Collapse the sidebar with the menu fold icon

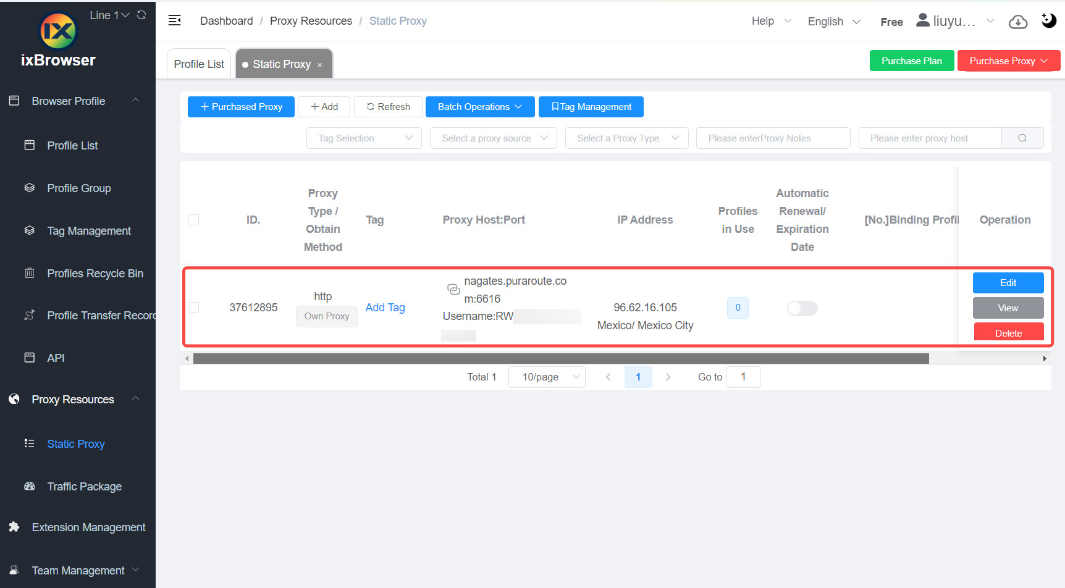(175, 20)
